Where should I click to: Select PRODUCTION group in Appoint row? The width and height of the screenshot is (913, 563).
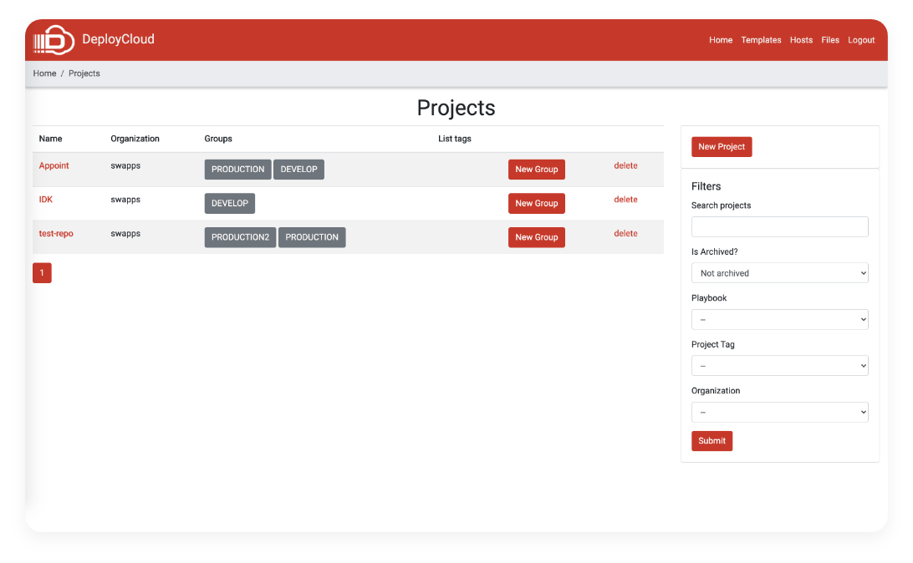(237, 170)
